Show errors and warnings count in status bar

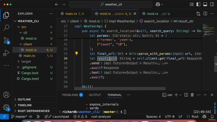click(80, 117)
